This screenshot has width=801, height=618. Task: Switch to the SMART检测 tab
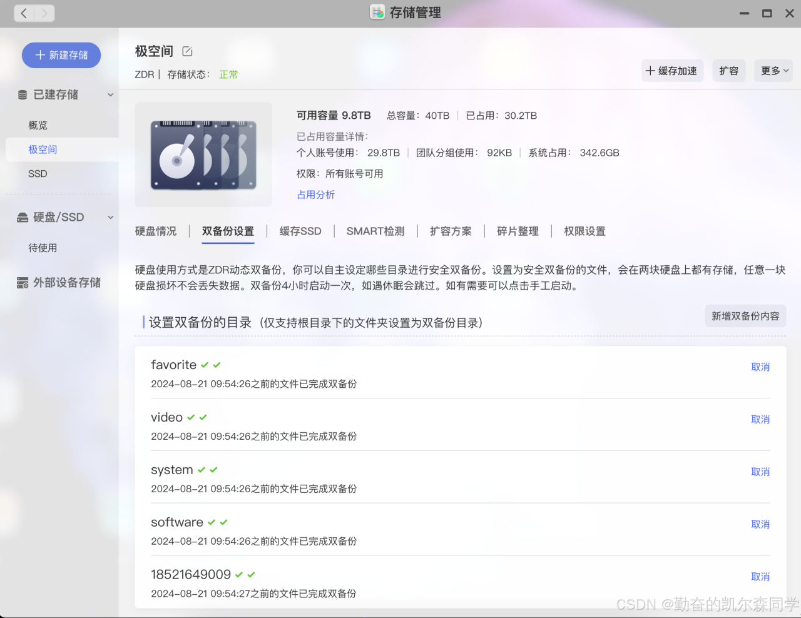click(x=375, y=231)
